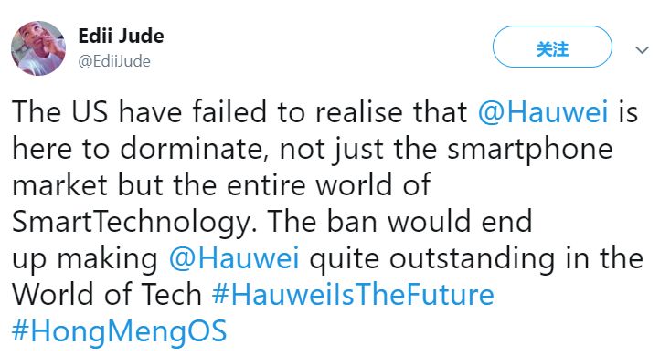Click the word 'realise' in first line
This screenshot has height=356, width=670.
click(361, 112)
